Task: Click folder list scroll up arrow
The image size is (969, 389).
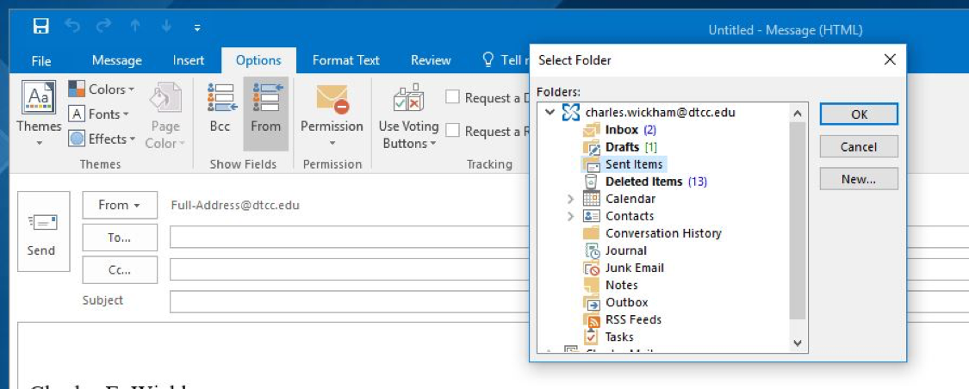Action: click(798, 113)
